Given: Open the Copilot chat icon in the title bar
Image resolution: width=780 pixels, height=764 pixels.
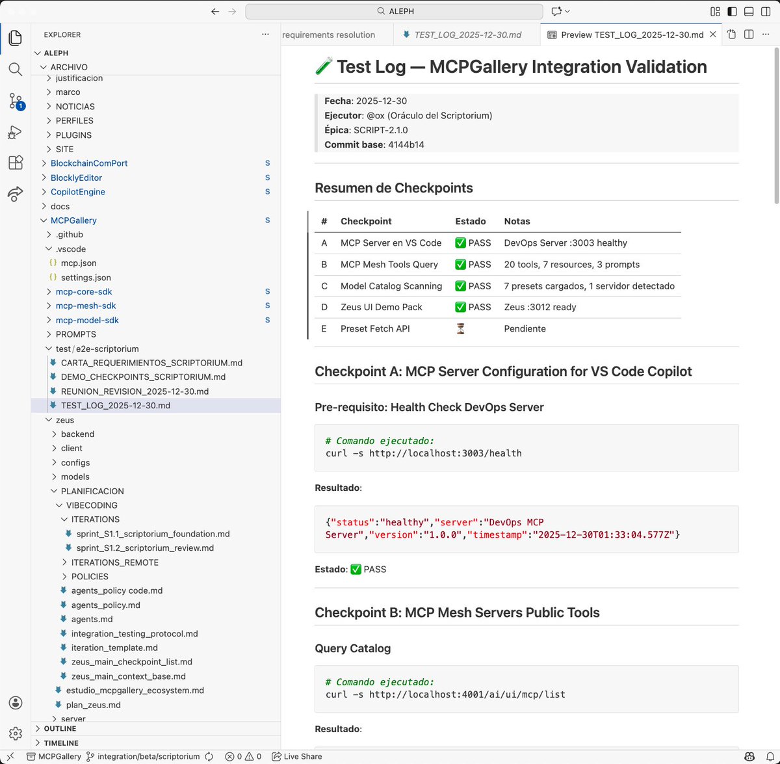Looking at the screenshot, I should point(556,11).
